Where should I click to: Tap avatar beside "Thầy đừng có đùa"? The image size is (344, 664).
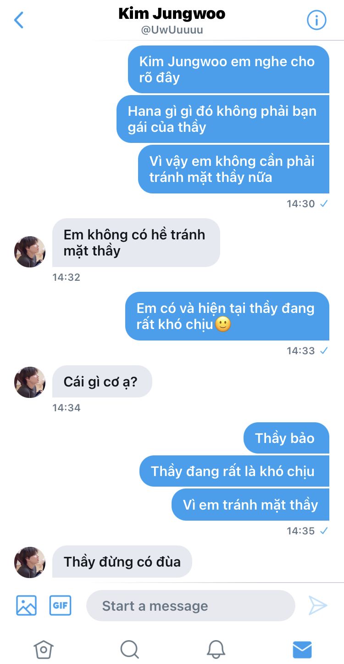(x=30, y=562)
